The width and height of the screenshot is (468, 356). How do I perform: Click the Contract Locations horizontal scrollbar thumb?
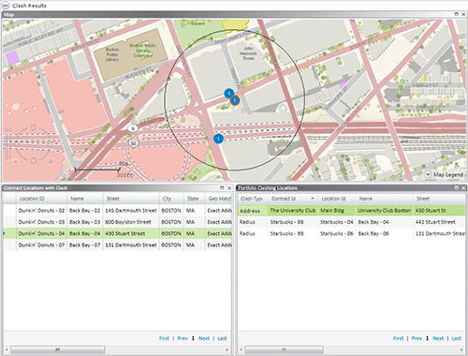point(58,349)
